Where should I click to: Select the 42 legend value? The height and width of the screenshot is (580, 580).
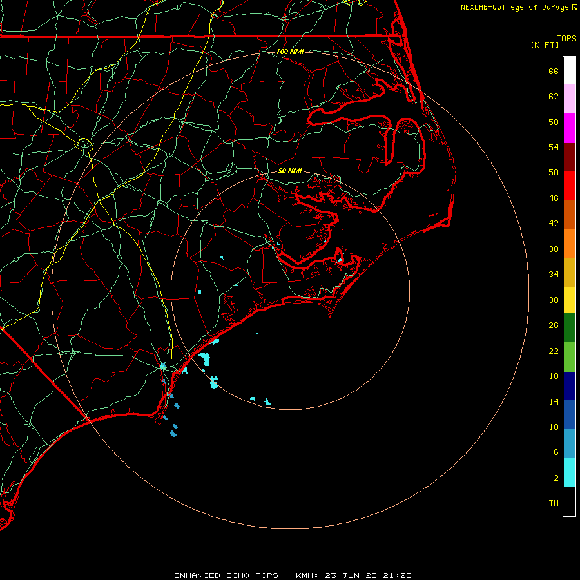[554, 224]
